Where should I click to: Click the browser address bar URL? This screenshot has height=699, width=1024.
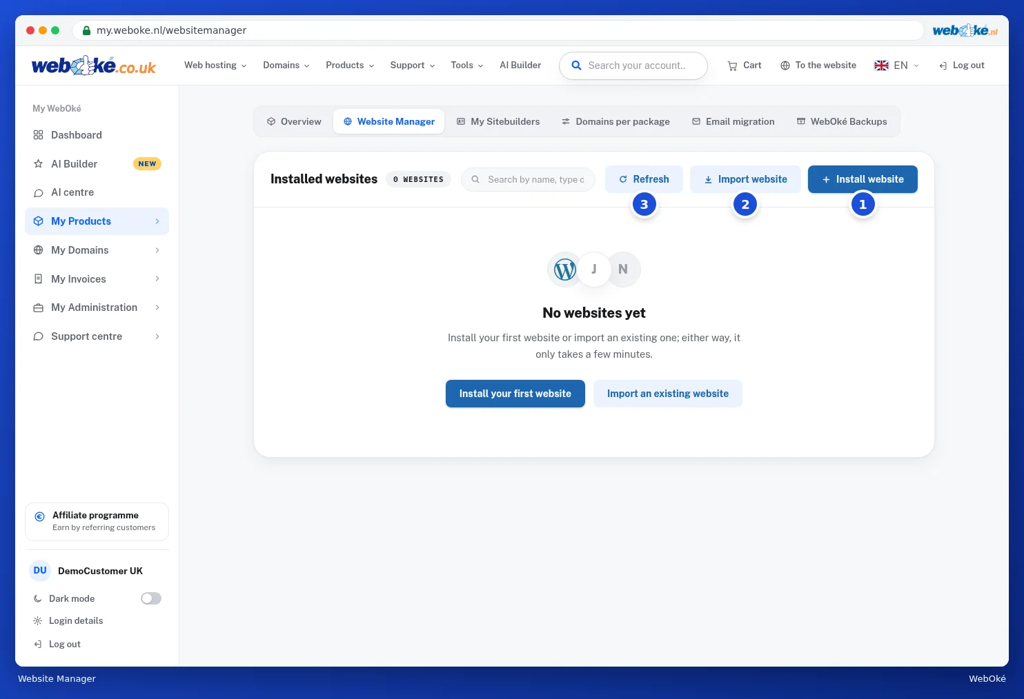pos(171,30)
